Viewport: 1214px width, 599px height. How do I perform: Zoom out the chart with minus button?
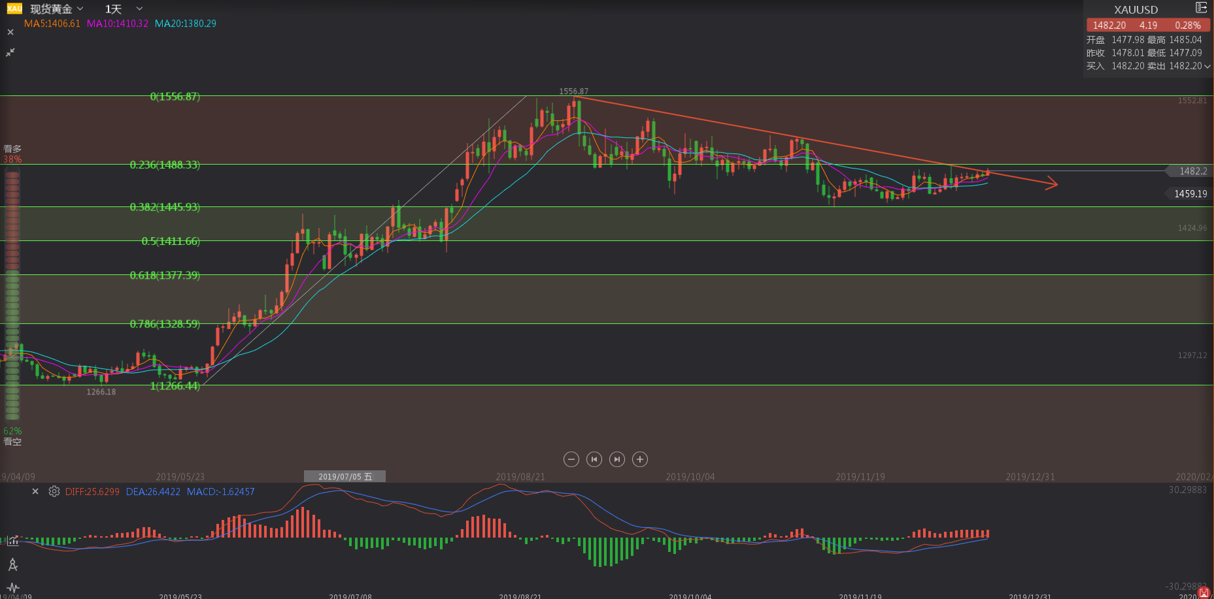(571, 459)
